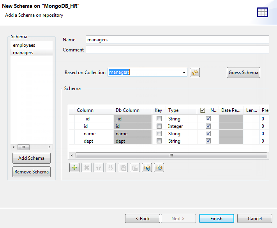The width and height of the screenshot is (277, 228).
Task: Toggle Key checkbox for _id row
Action: tap(159, 119)
